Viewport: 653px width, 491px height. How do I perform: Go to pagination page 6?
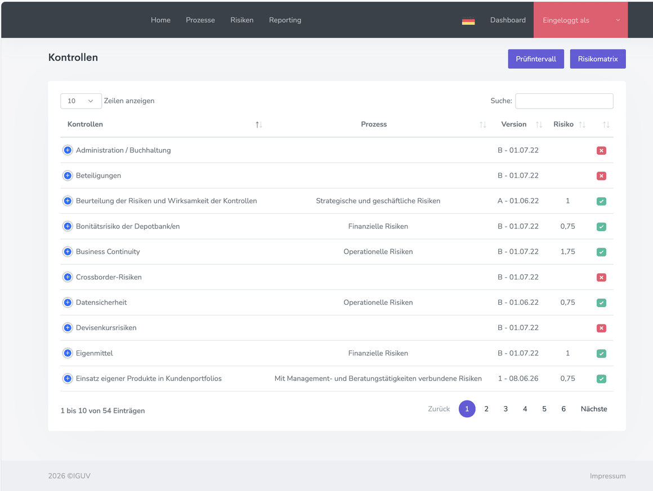pyautogui.click(x=563, y=409)
